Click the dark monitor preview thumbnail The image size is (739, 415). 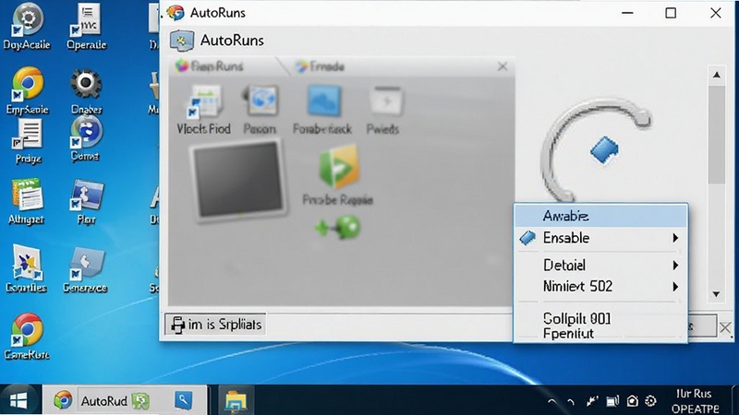tap(239, 179)
